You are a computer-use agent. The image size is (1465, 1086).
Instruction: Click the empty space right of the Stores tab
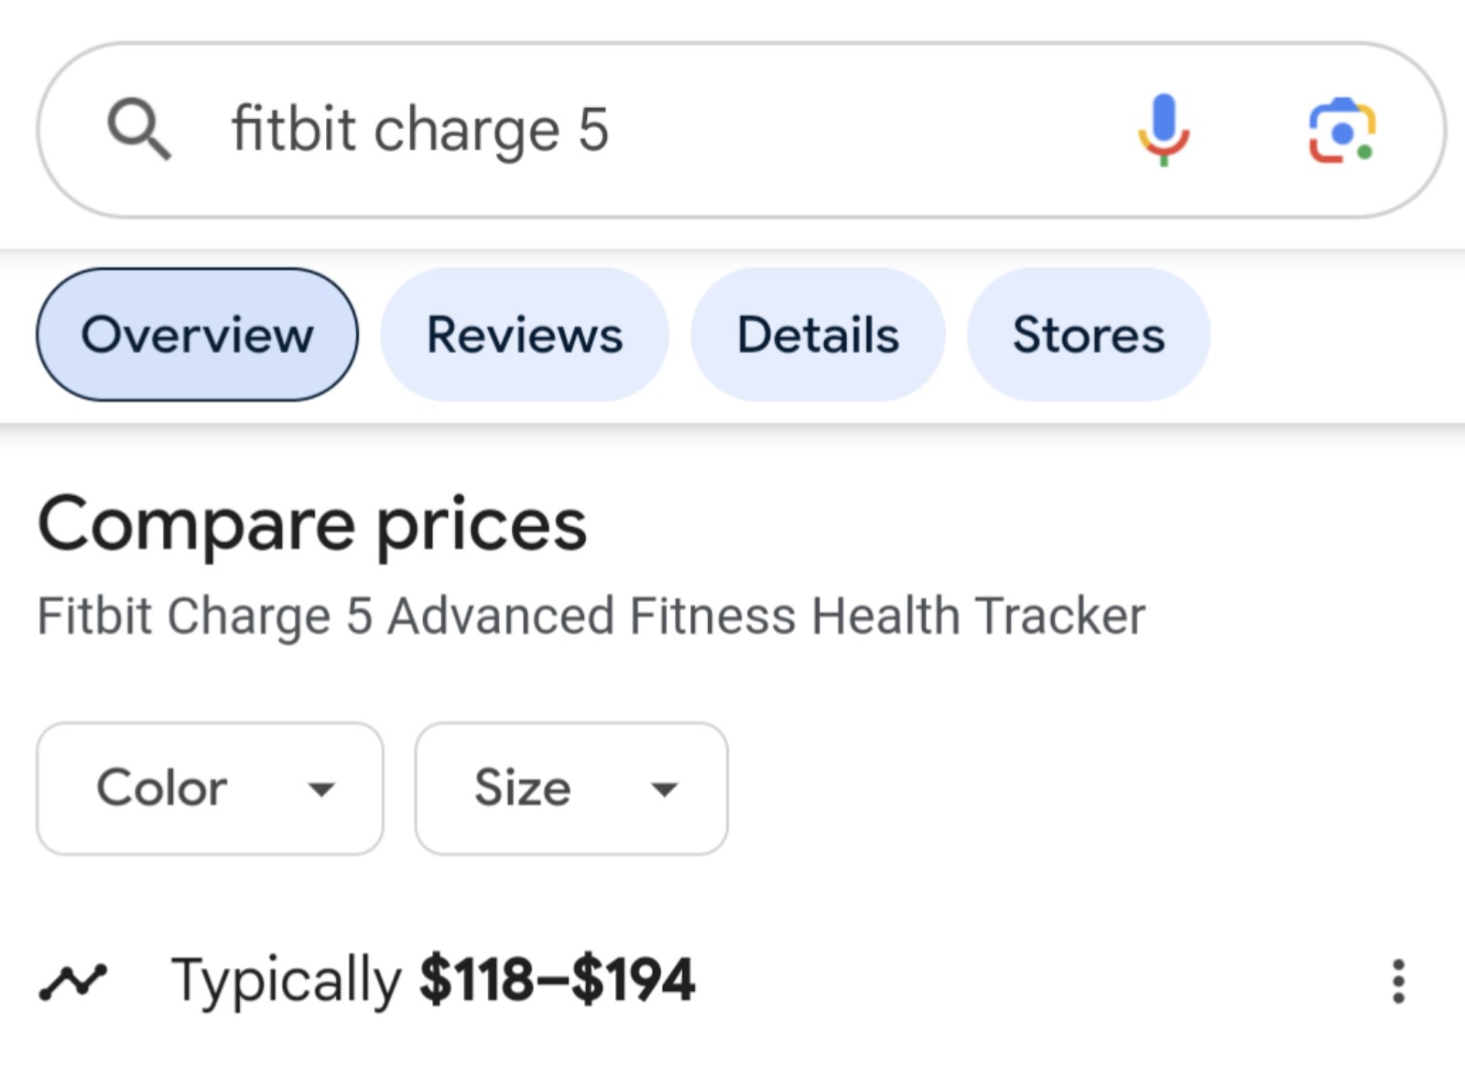(1337, 335)
